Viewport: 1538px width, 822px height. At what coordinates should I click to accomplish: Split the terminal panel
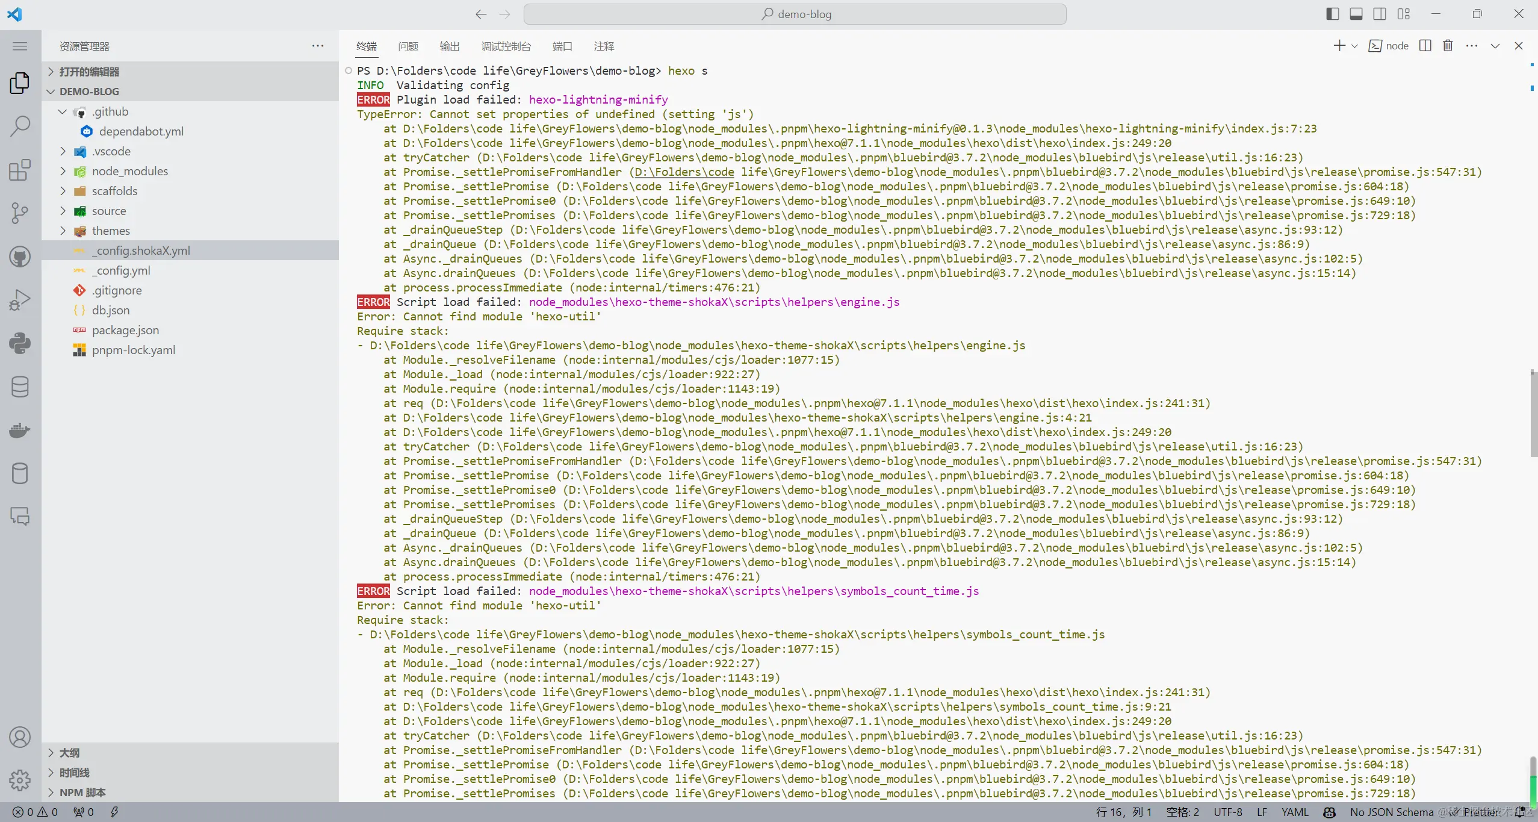click(1425, 46)
